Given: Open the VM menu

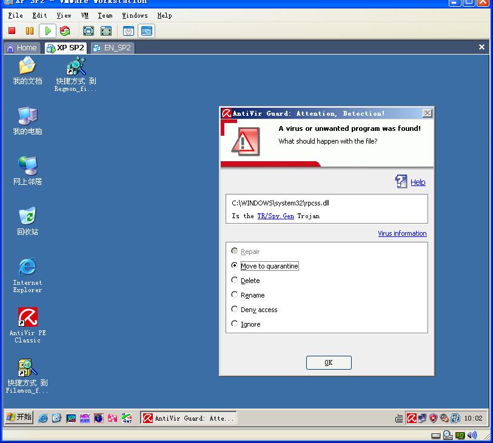Looking at the screenshot, I should point(84,15).
